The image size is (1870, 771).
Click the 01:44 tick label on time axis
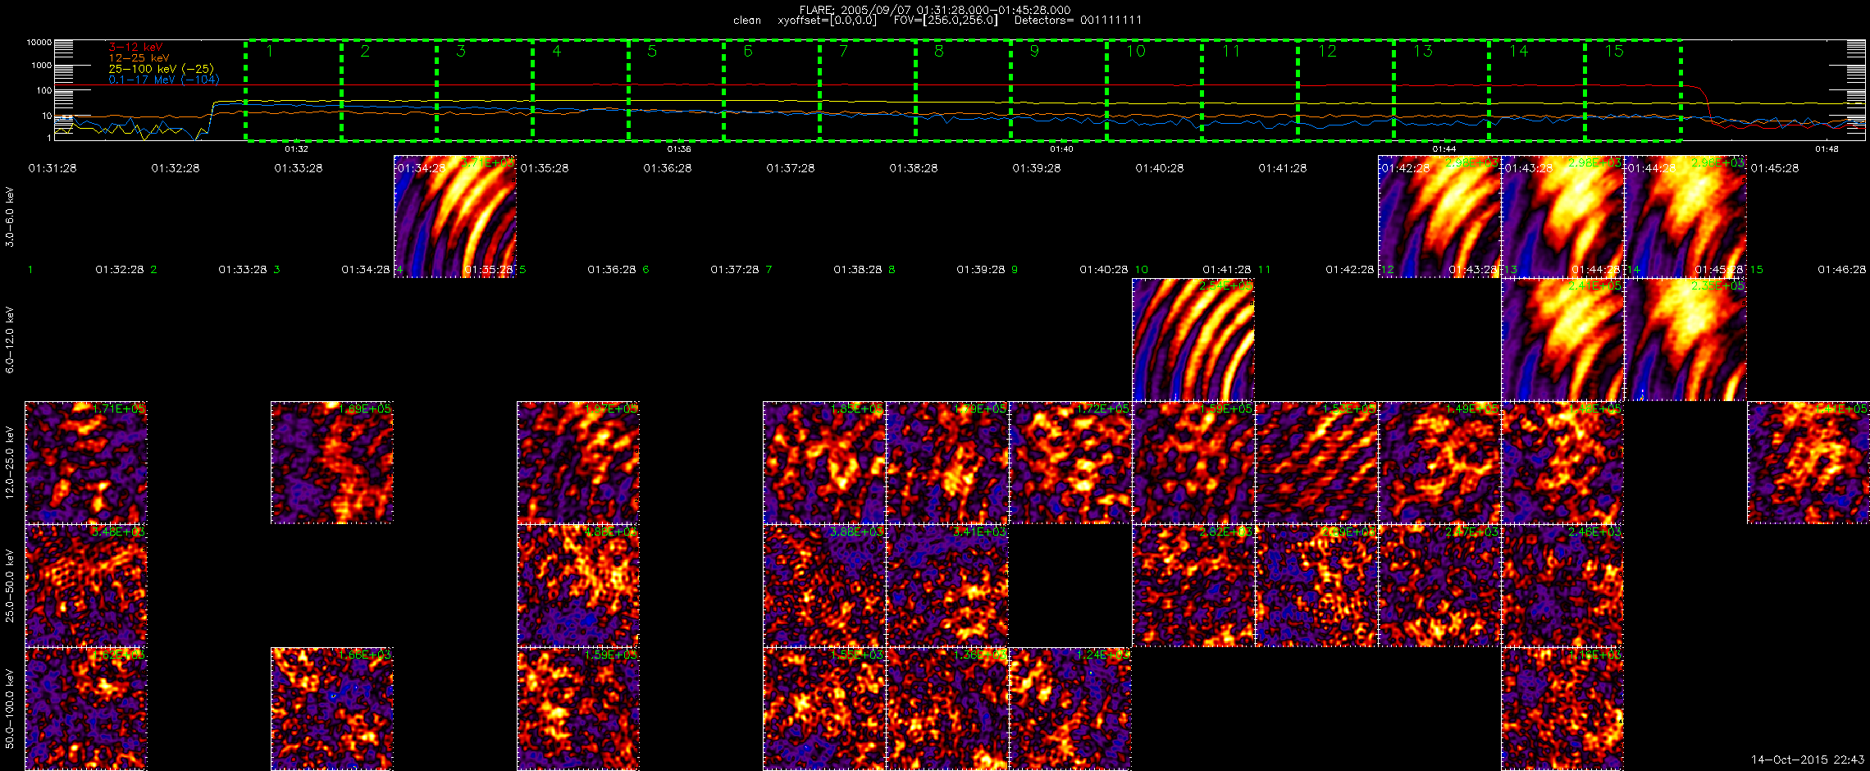pos(1444,148)
